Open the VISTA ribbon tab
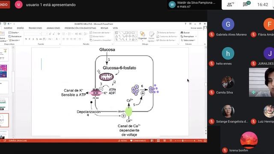Image resolution: width=274 pixels, height=154 pixels. point(115,28)
